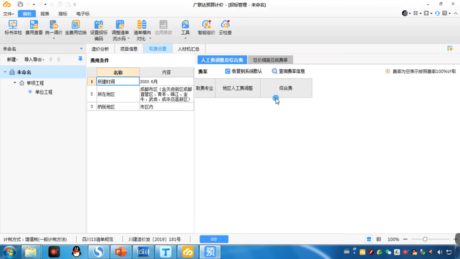Open the PowerPoint taskbar icon

coord(121,252)
